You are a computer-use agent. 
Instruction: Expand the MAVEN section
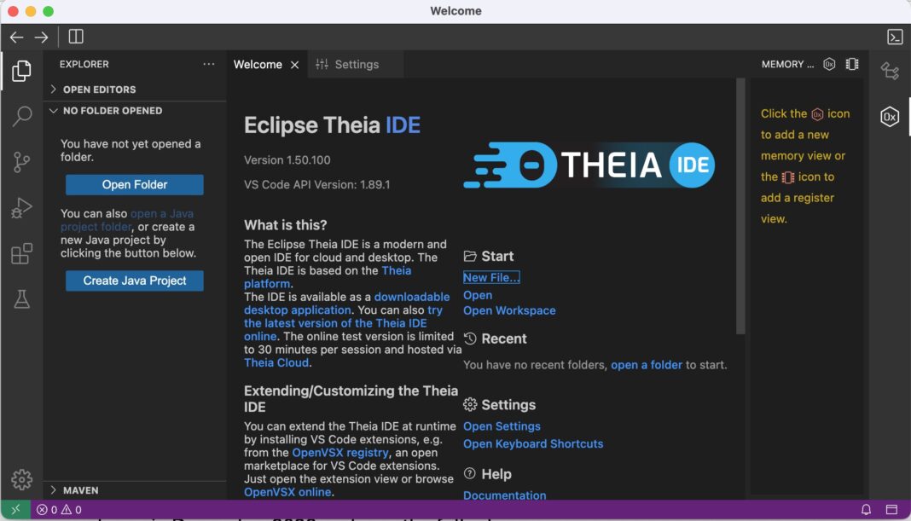[77, 490]
